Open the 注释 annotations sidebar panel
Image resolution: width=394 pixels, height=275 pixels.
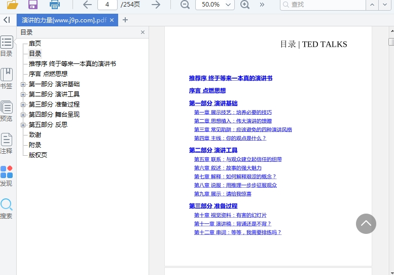click(6, 144)
